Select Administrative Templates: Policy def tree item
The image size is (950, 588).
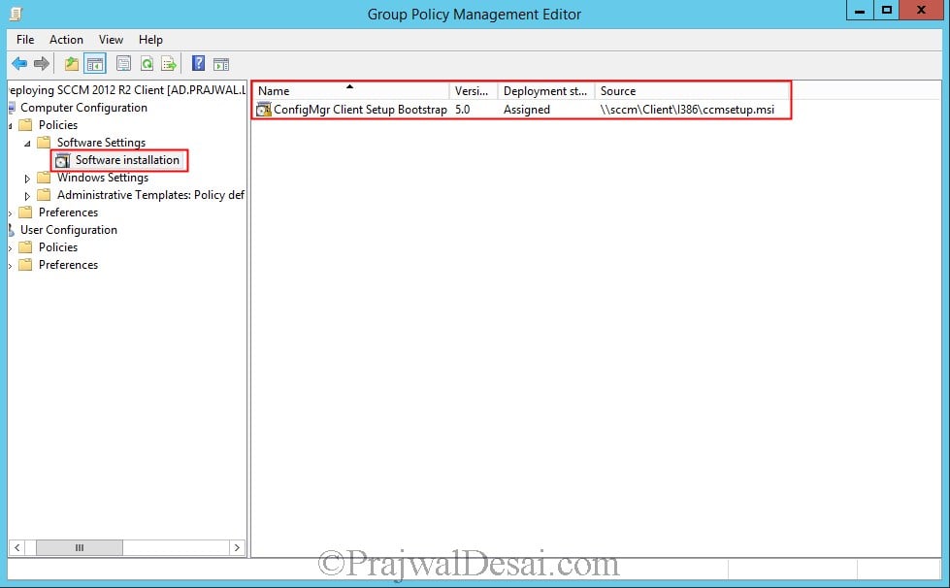coord(150,195)
